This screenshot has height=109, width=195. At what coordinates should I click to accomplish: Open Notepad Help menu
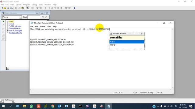tap(55, 26)
